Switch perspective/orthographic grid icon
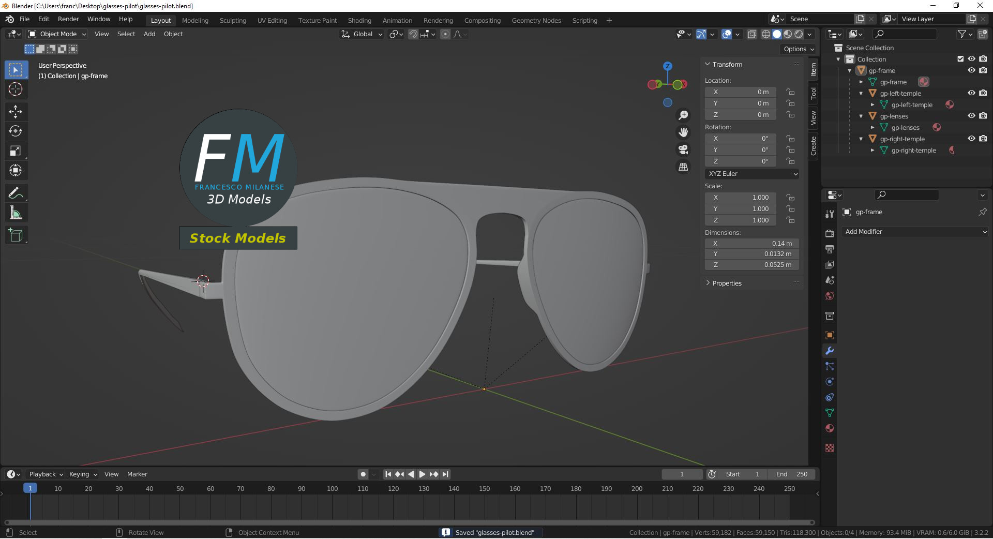The width and height of the screenshot is (993, 539). click(x=683, y=167)
